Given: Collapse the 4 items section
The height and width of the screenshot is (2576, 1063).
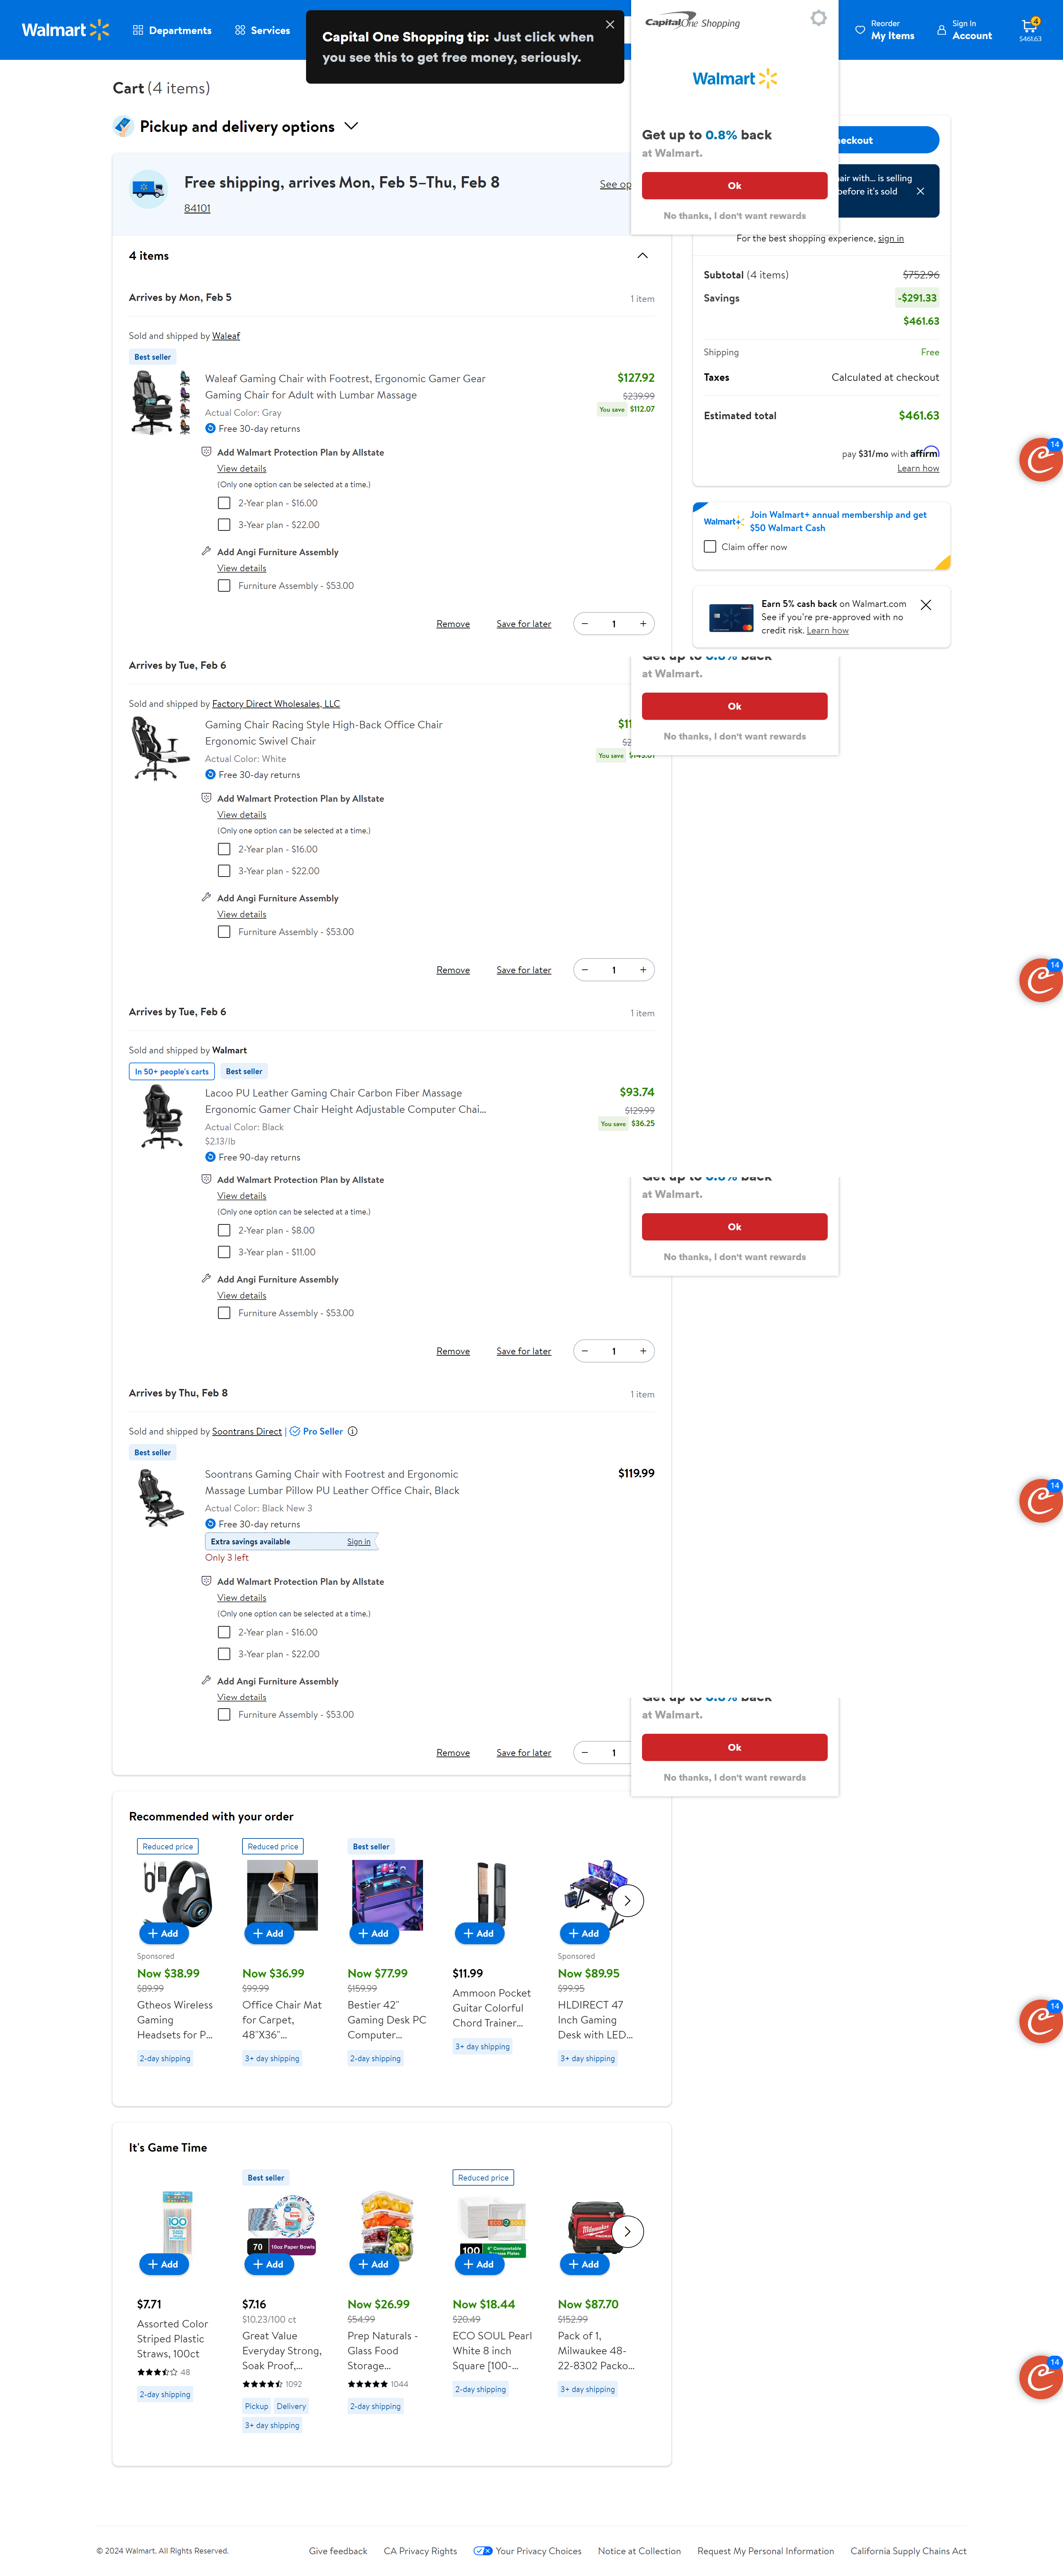Looking at the screenshot, I should 642,256.
